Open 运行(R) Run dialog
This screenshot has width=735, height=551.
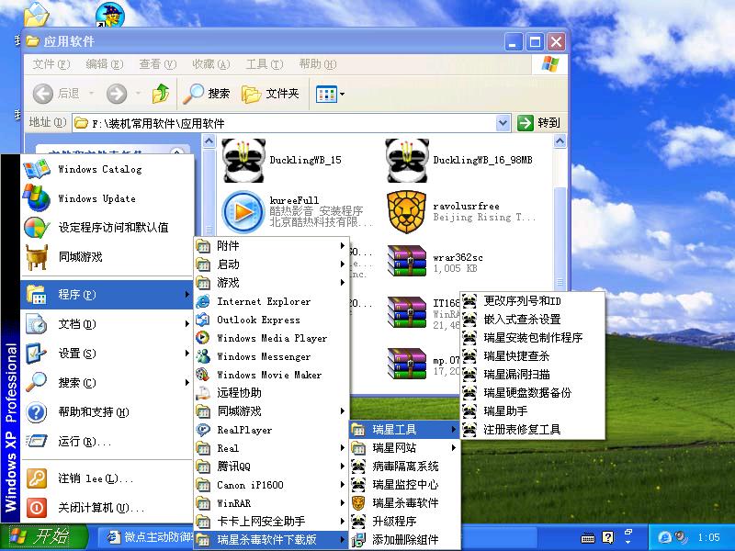[107, 442]
